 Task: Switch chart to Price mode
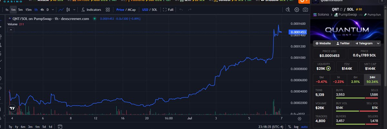click(120, 10)
